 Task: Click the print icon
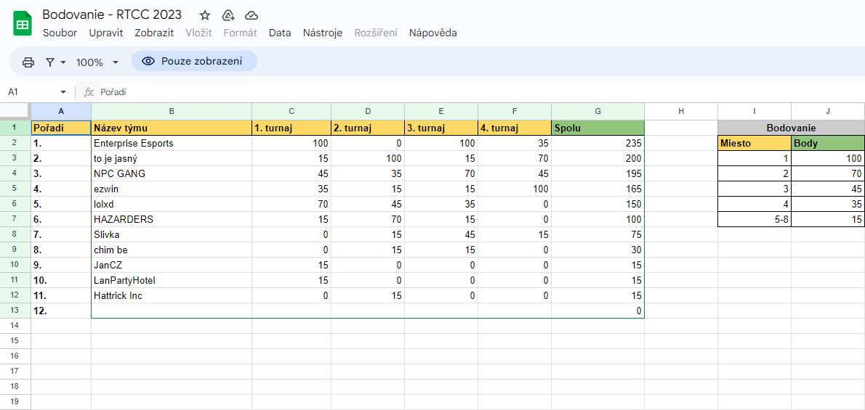click(28, 62)
